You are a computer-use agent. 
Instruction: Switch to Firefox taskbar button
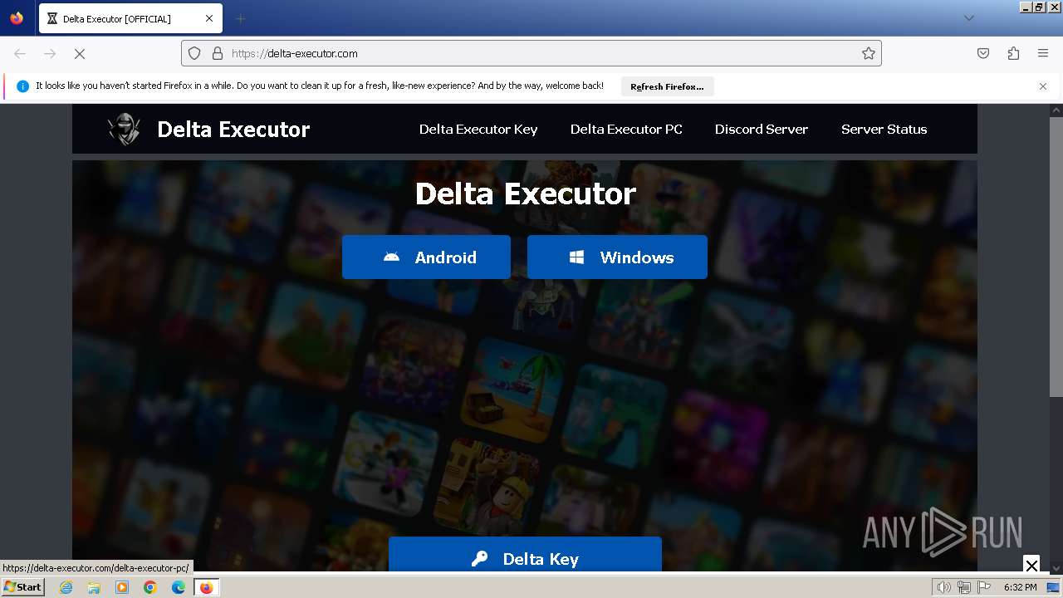coord(206,587)
